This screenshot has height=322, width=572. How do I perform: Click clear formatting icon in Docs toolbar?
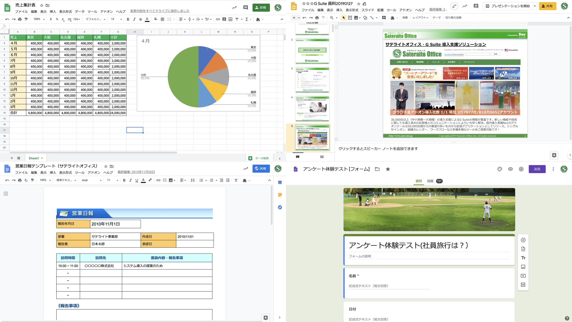236,180
